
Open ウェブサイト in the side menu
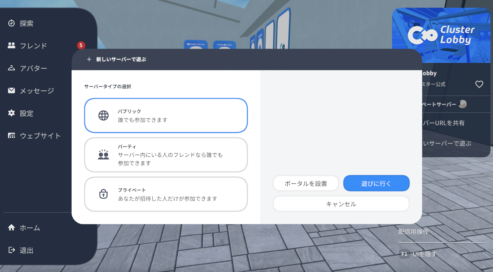40,136
